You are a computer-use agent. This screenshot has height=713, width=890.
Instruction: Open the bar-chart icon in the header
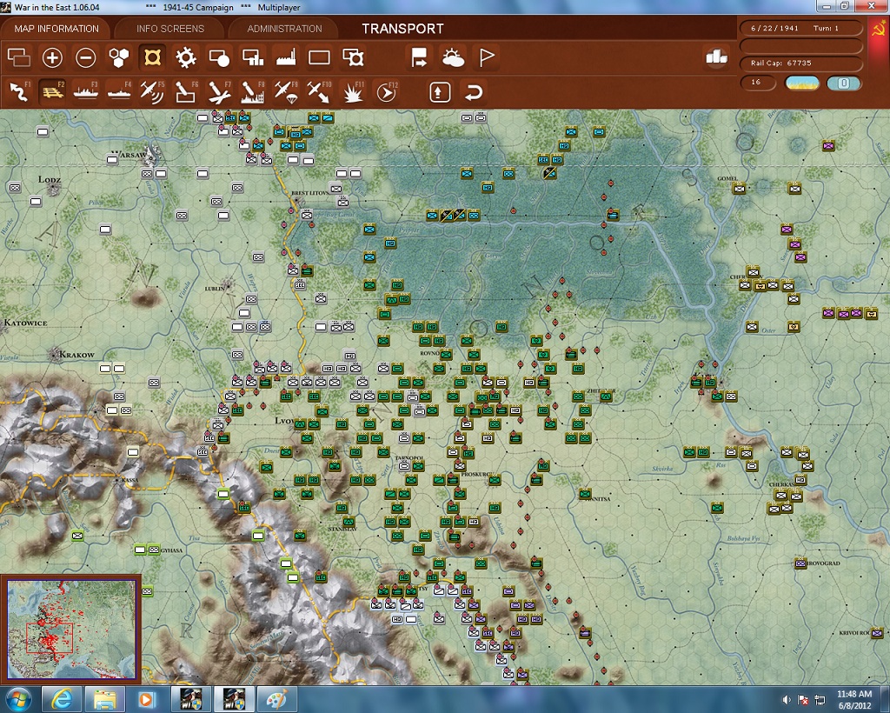click(716, 57)
